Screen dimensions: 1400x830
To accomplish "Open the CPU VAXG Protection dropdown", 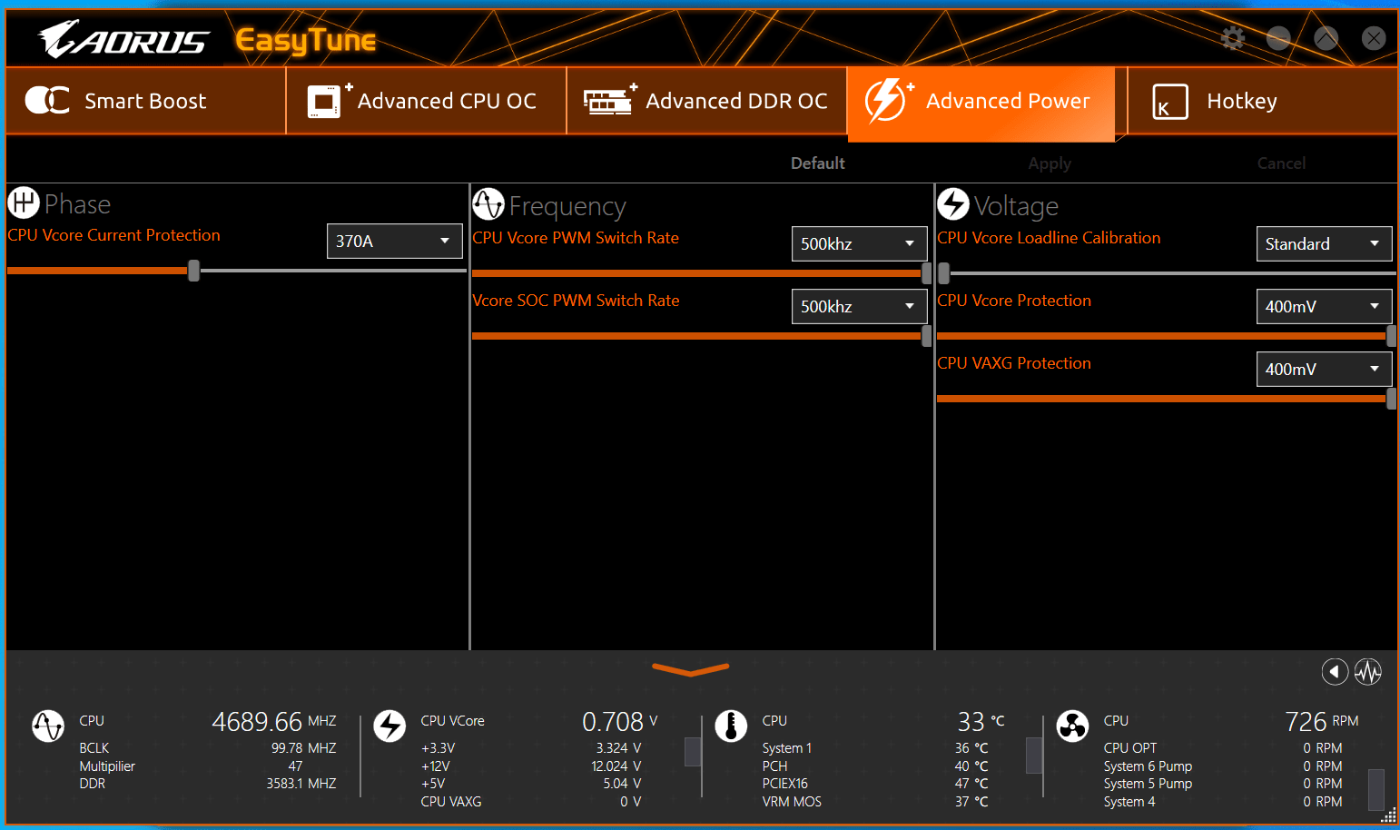I will [x=1324, y=370].
